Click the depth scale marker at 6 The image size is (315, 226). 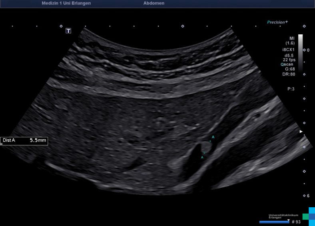305,196
